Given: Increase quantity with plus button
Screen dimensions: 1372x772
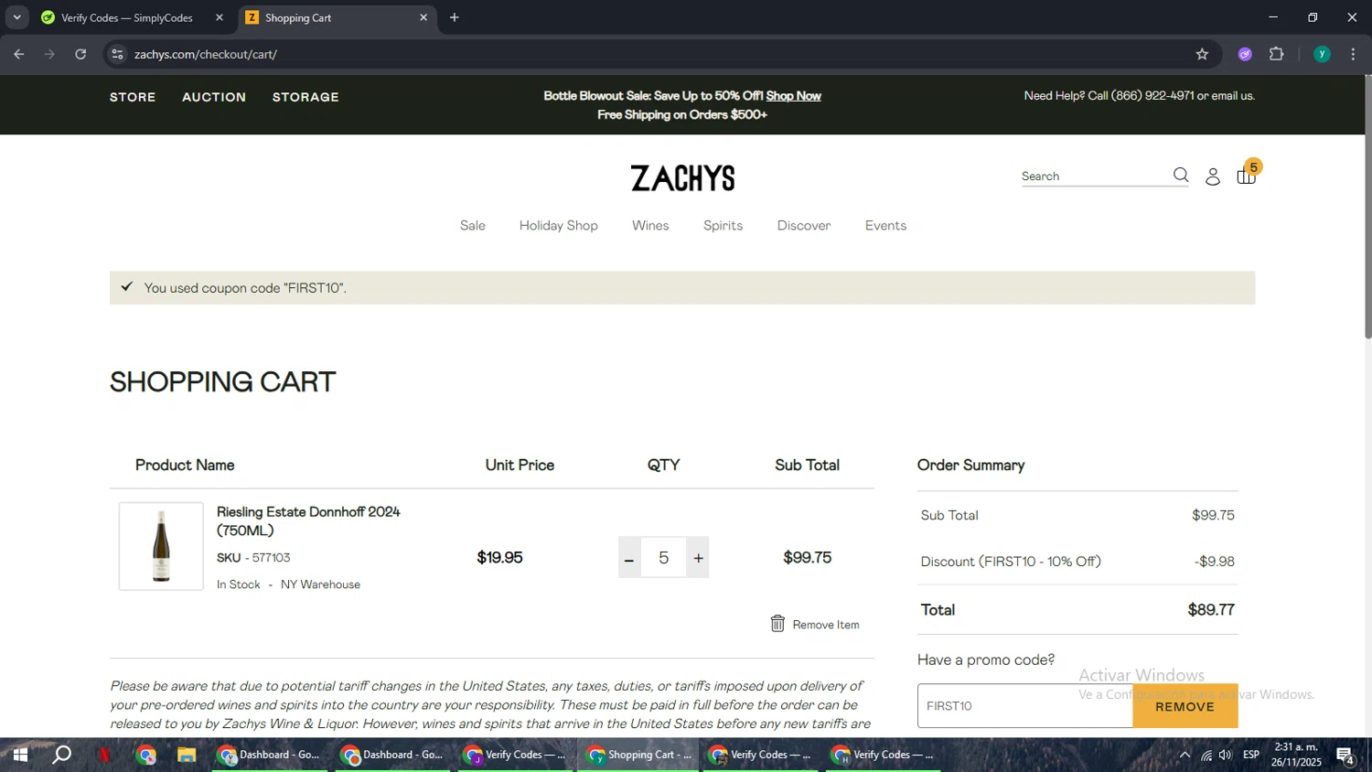Looking at the screenshot, I should tap(698, 558).
